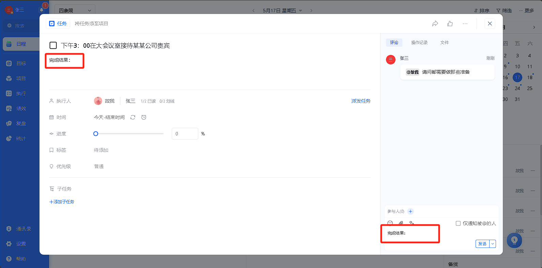This screenshot has height=268, width=542.
Task: Click the emoji smiley icon in comment box
Action: (x=390, y=223)
